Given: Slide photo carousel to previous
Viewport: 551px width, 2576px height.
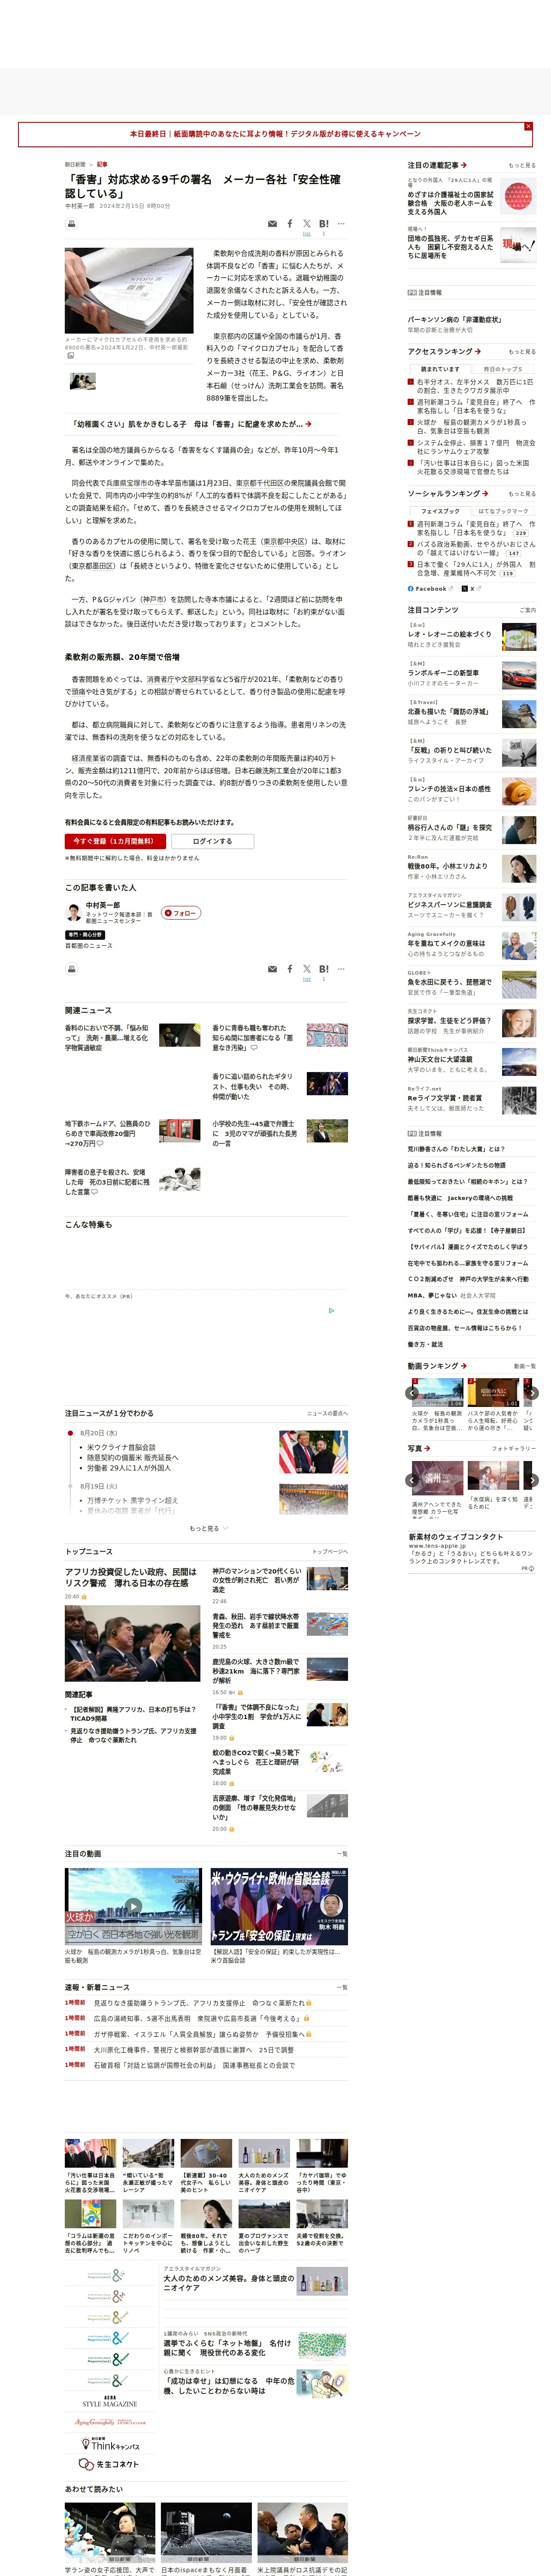Looking at the screenshot, I should 412,1480.
